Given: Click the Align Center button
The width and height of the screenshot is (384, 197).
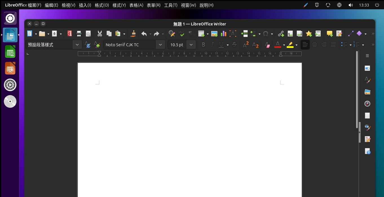Looking at the screenshot, I should pos(315,45).
